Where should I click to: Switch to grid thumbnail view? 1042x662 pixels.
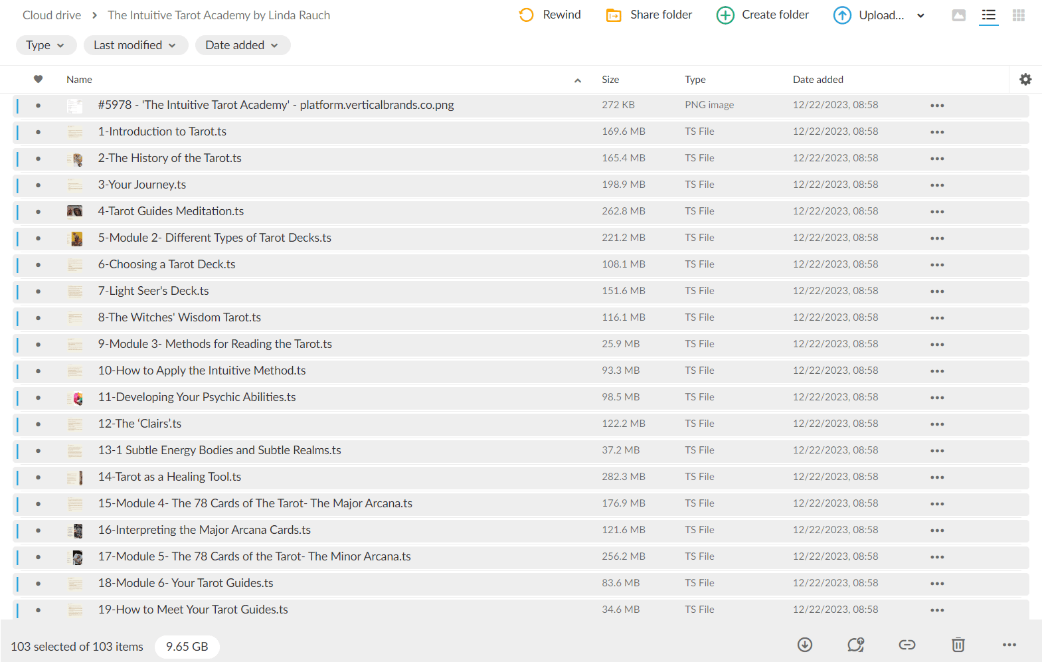[1019, 15]
